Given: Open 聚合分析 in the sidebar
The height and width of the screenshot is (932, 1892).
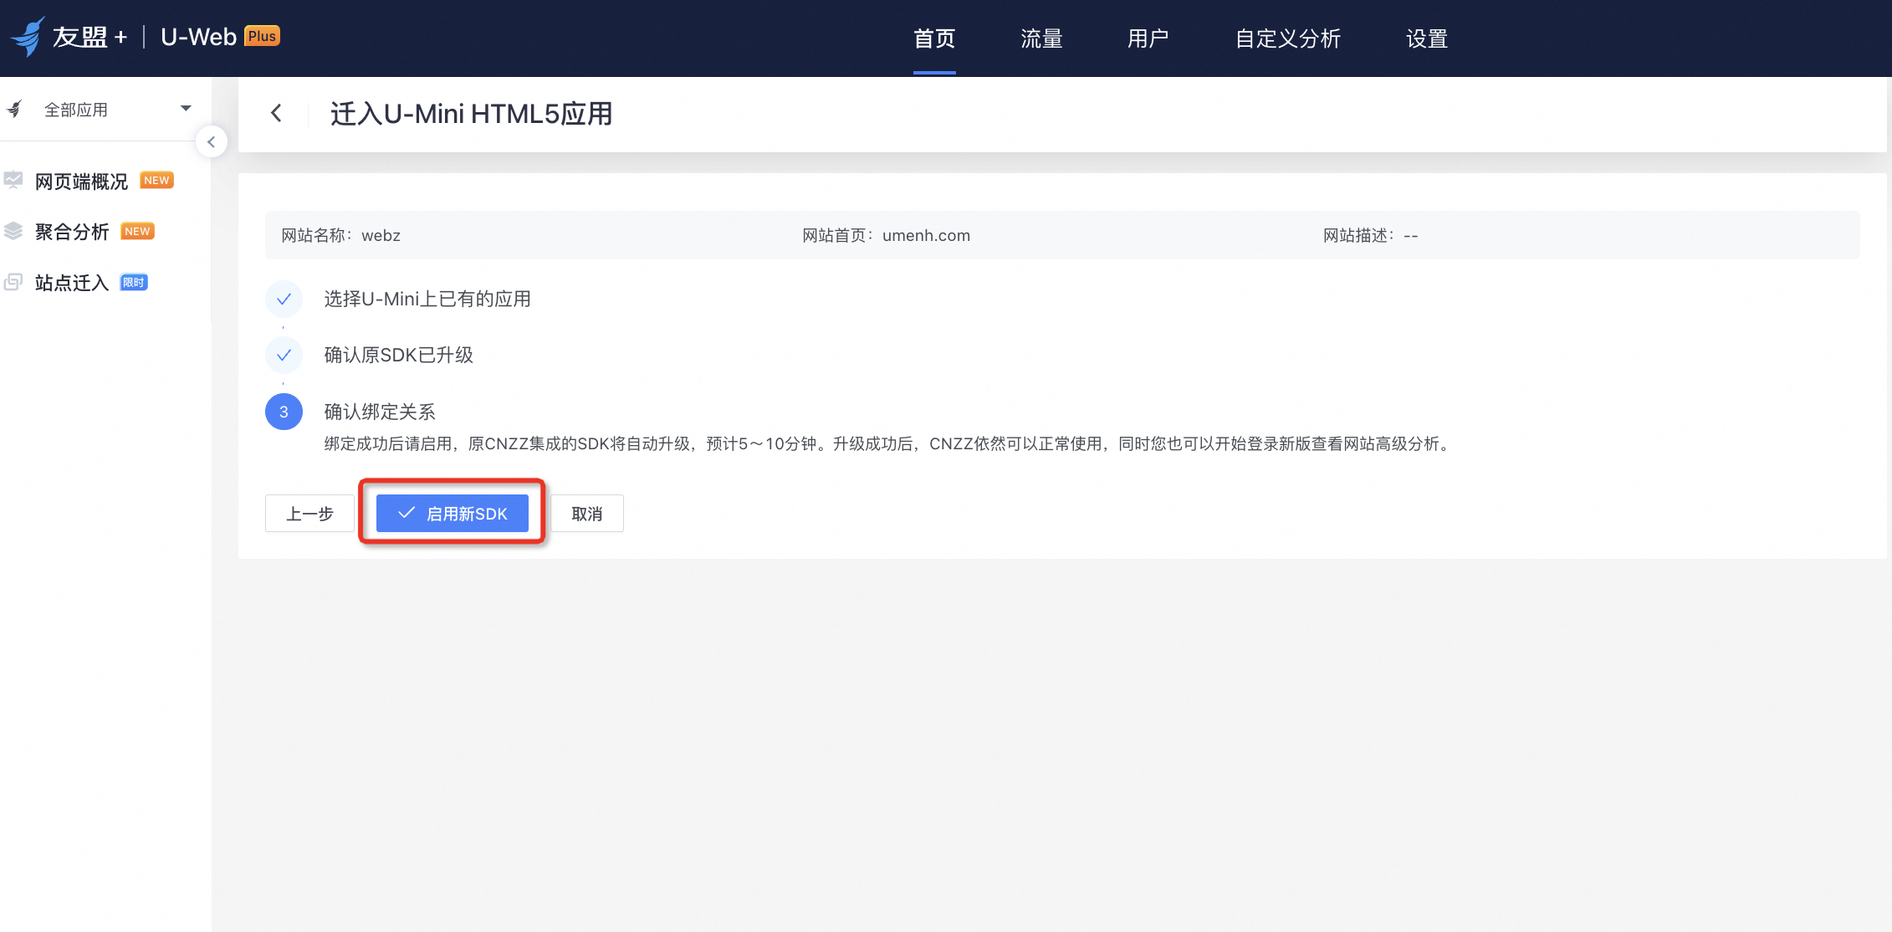Looking at the screenshot, I should (72, 232).
